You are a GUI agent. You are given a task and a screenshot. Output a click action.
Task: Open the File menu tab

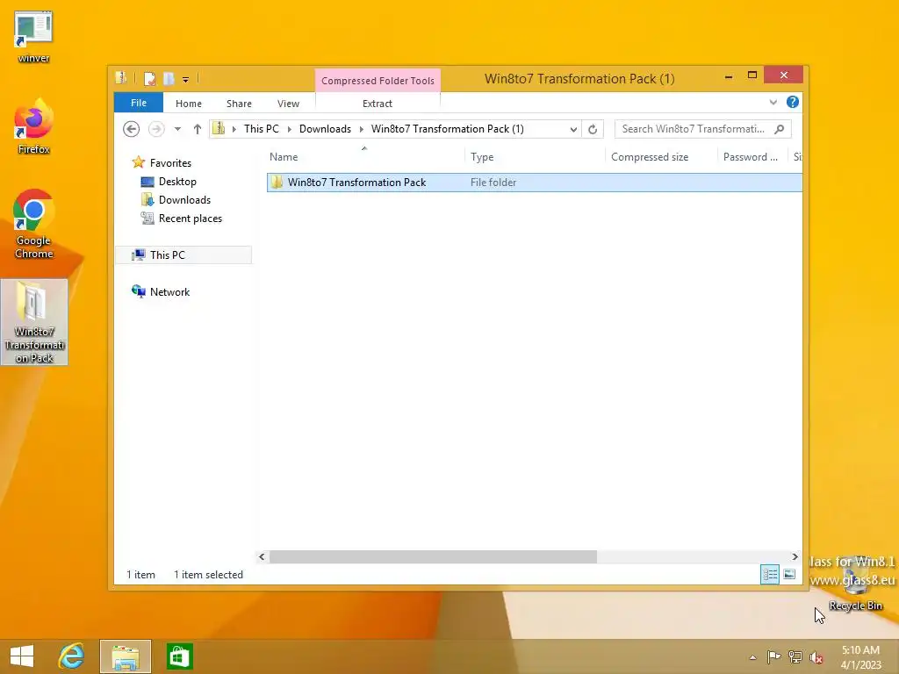point(139,104)
